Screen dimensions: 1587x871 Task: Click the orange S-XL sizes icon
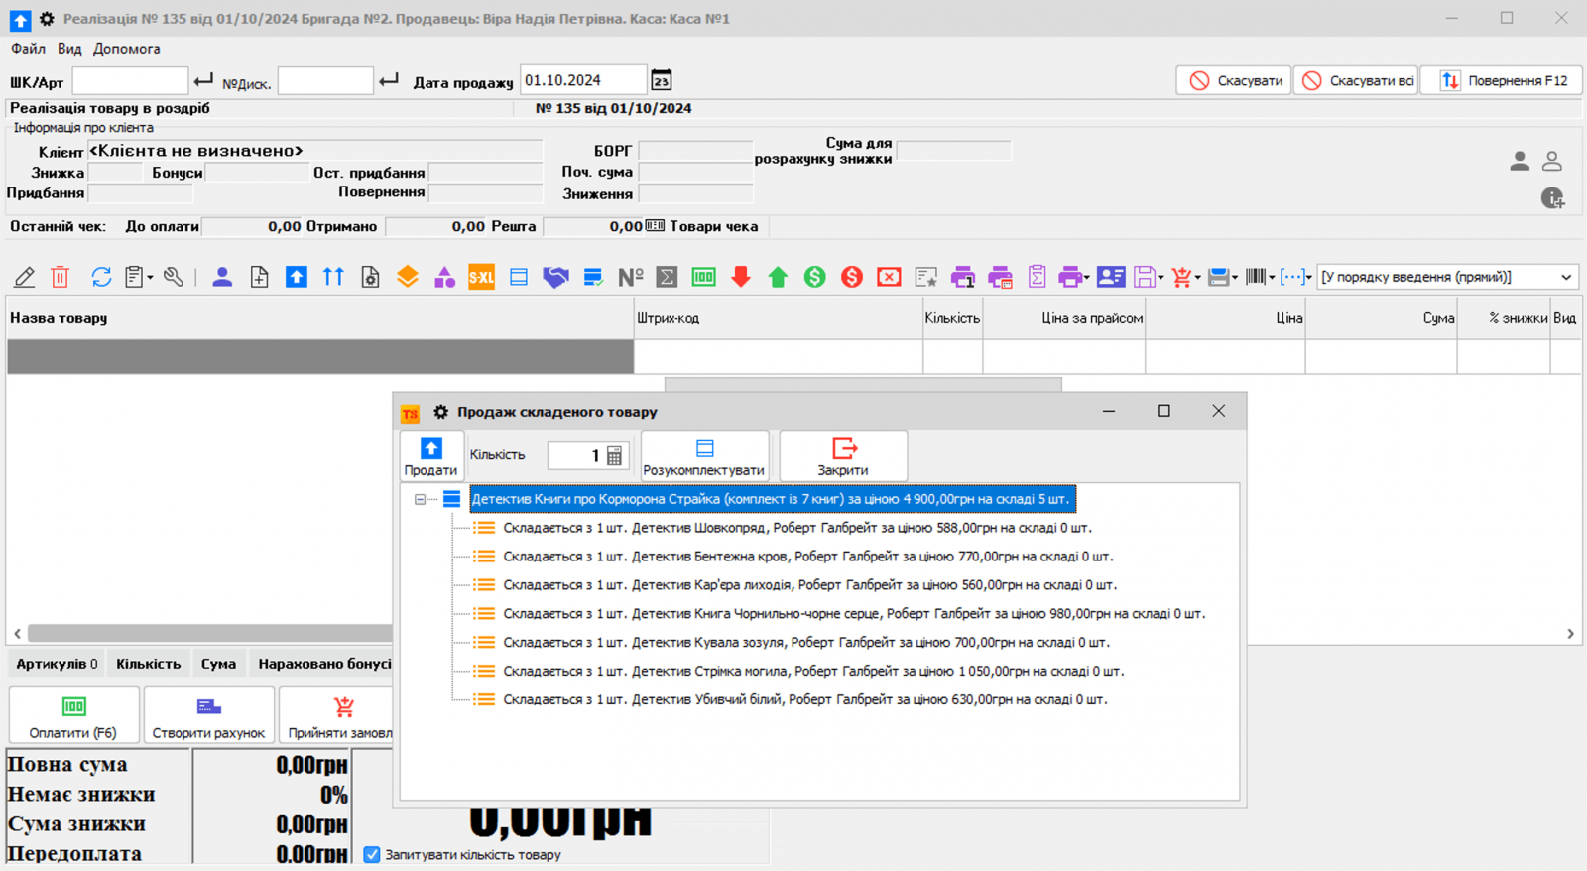pos(481,278)
